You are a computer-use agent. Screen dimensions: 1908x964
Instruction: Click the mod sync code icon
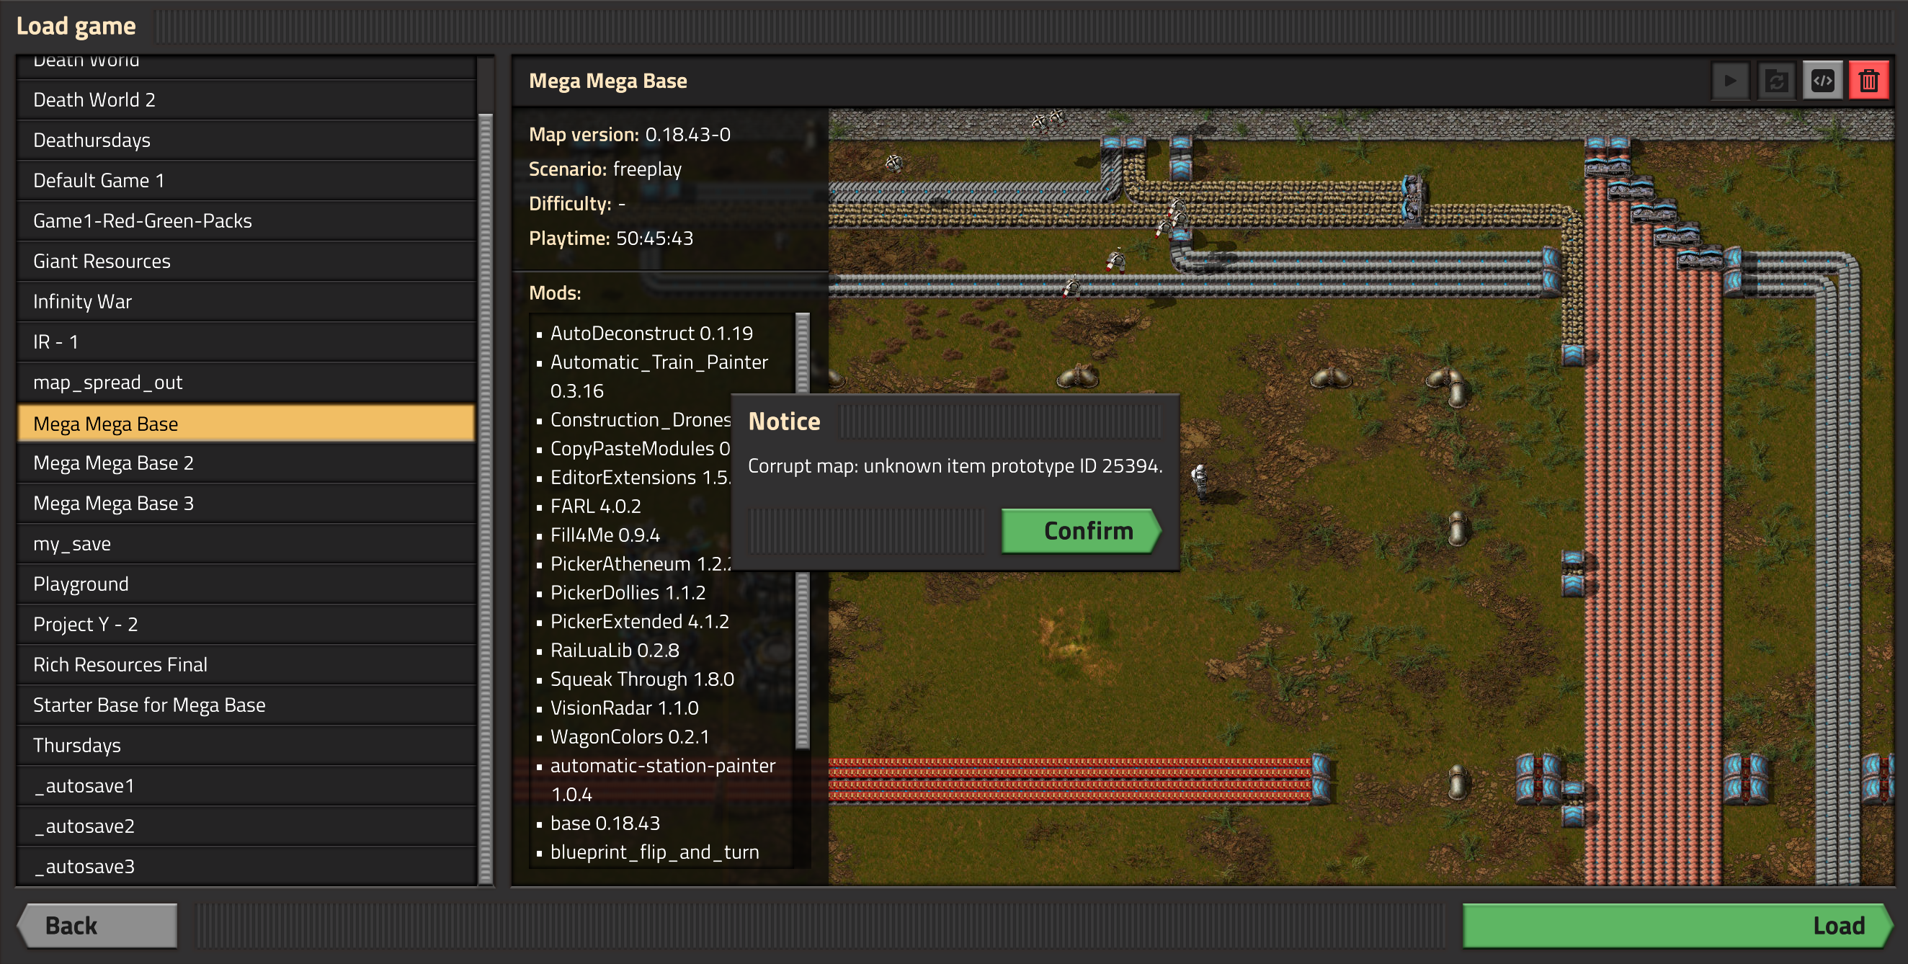point(1822,81)
